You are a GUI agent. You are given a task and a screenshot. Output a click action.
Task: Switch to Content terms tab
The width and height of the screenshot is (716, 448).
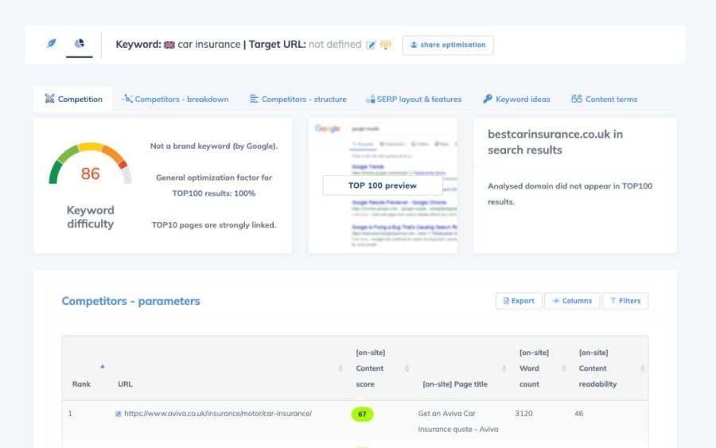point(604,99)
